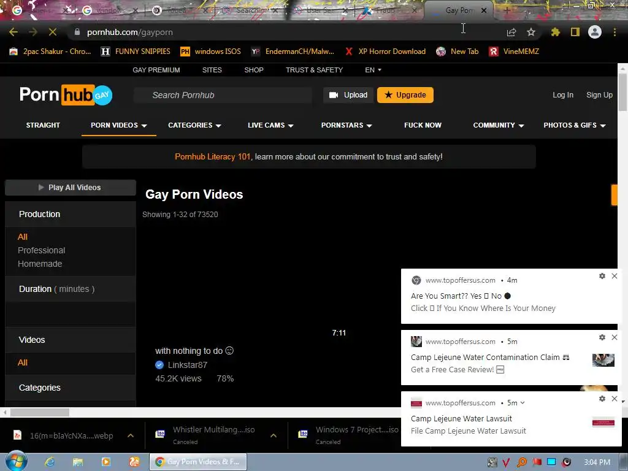The width and height of the screenshot is (628, 471).
Task: Expand the COMMUNITY nav dropdown
Action: (x=498, y=125)
